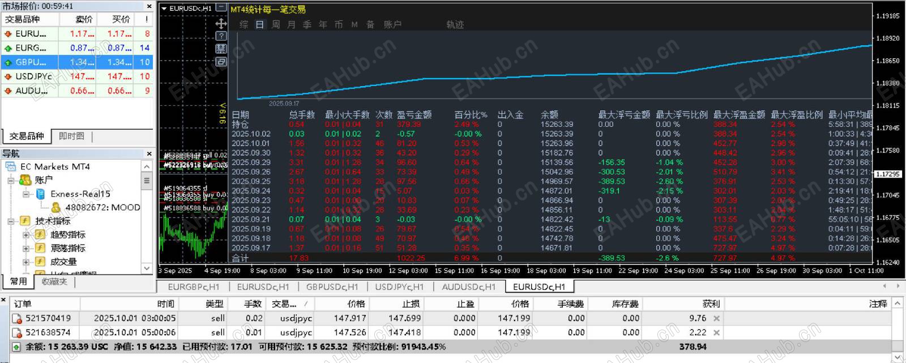This screenshot has height=363, width=906.
Task: Select the 2025.09.29 row in statistics table
Action: pos(552,163)
